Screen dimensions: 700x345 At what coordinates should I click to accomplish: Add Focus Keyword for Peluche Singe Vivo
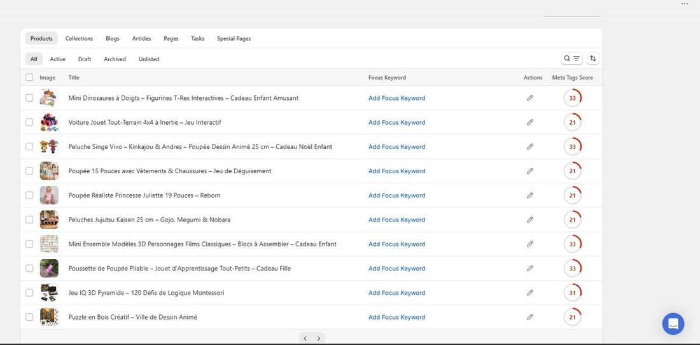click(397, 147)
